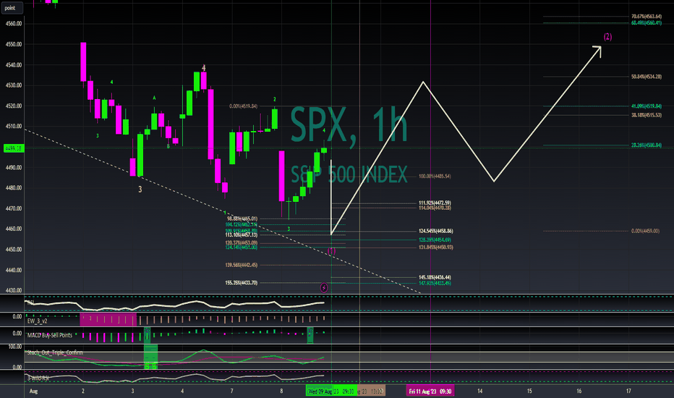Click the 100.00 scale label of the Stoch pane
Screen dimensions: 674x398
[x=15, y=347]
